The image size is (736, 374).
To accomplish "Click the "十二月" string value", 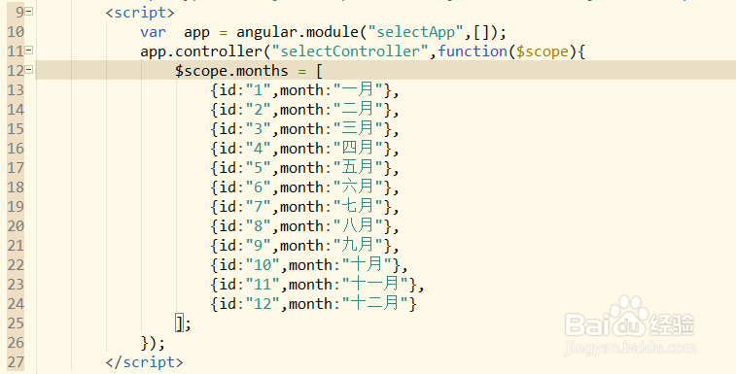I will pyautogui.click(x=375, y=304).
